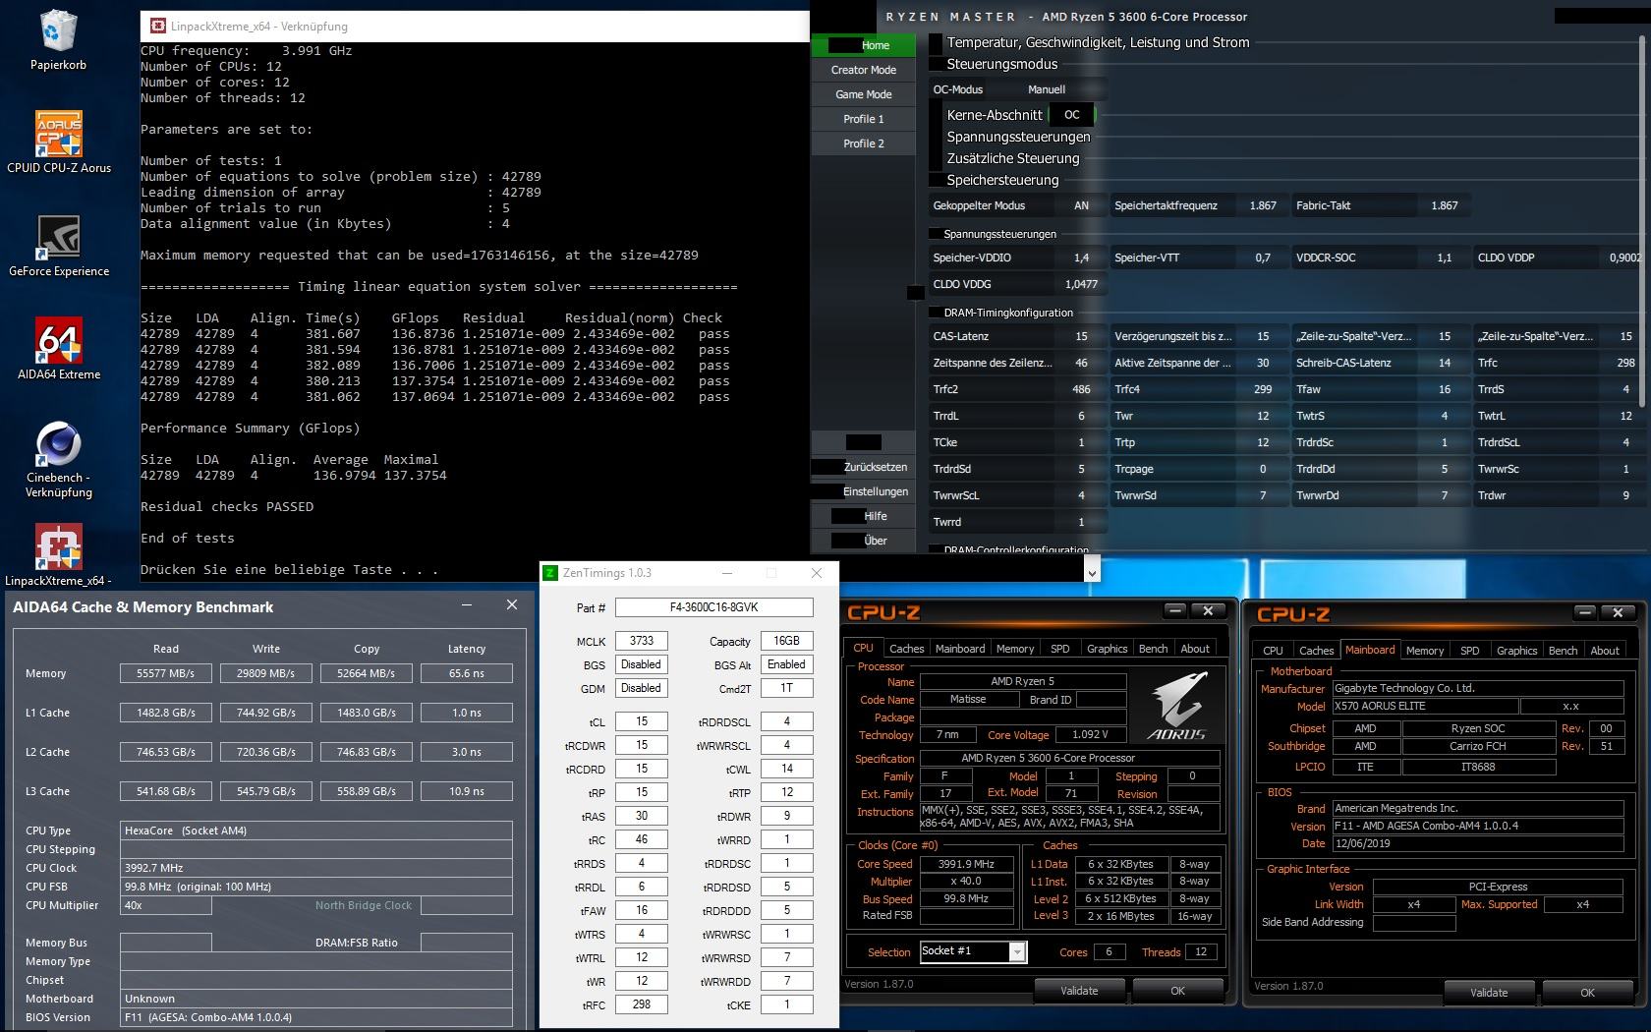Switch to Game Mode in Ryzen Master
Viewport: 1651px width, 1032px height.
pos(864,94)
